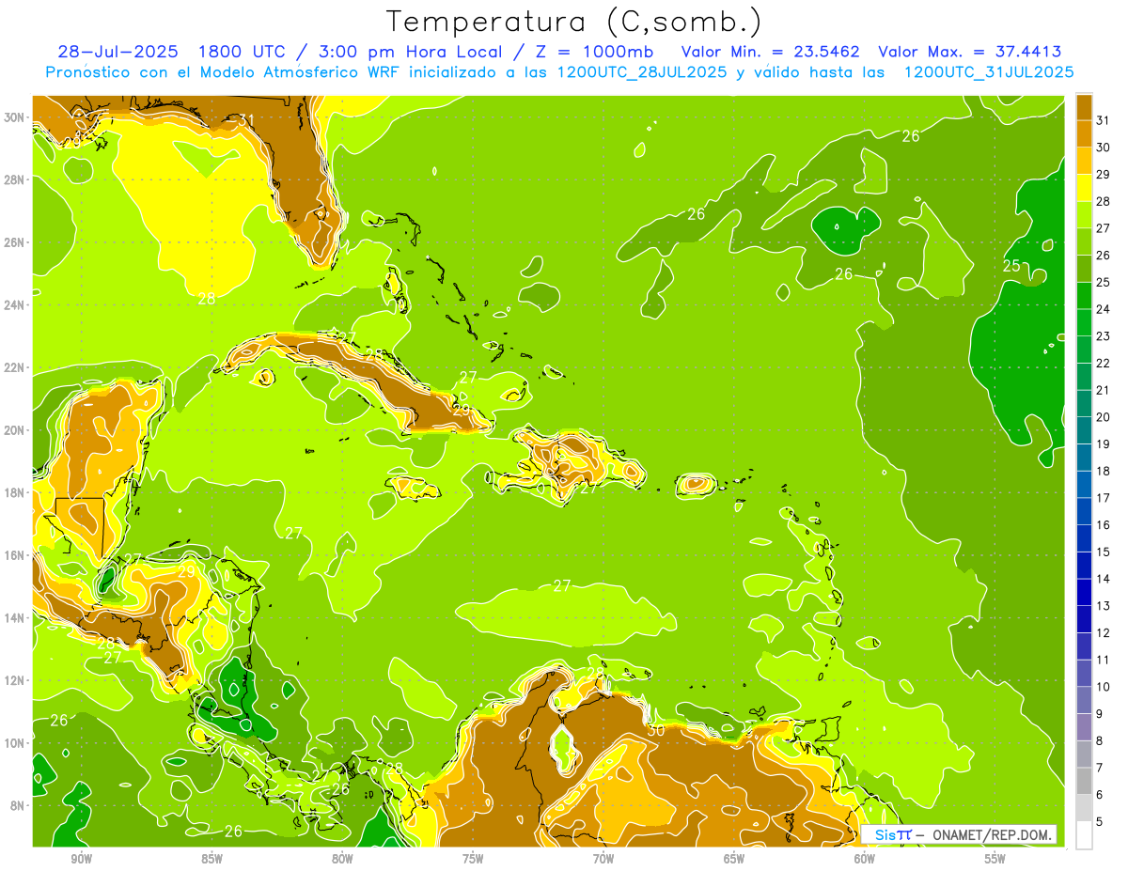The image size is (1128, 871).
Task: Click the '85W' longitude label
Action: (211, 859)
